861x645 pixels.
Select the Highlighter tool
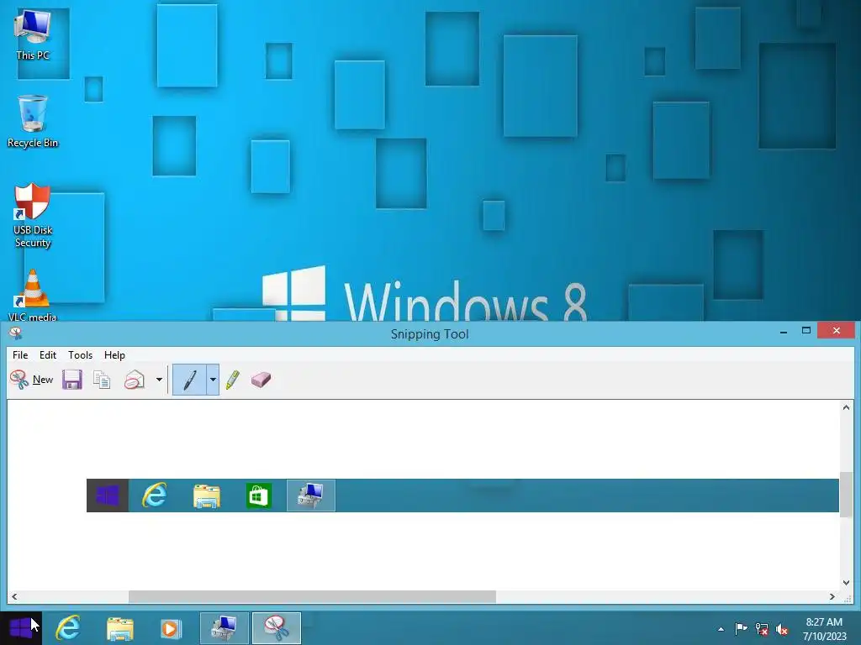click(x=233, y=380)
